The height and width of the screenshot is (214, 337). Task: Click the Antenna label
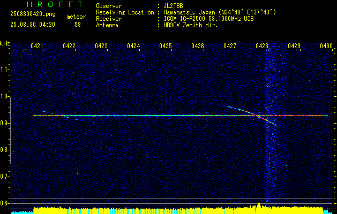click(107, 25)
